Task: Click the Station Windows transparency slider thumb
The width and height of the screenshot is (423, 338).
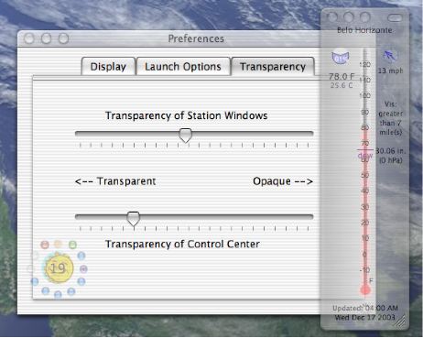Action: tap(185, 136)
